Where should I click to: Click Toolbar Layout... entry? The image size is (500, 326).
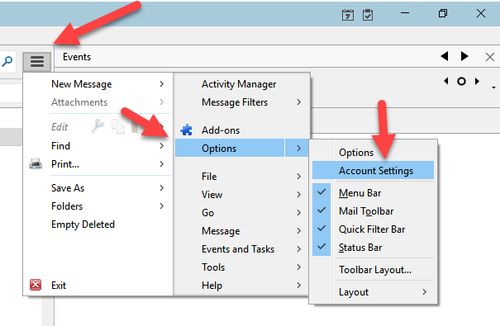(375, 270)
